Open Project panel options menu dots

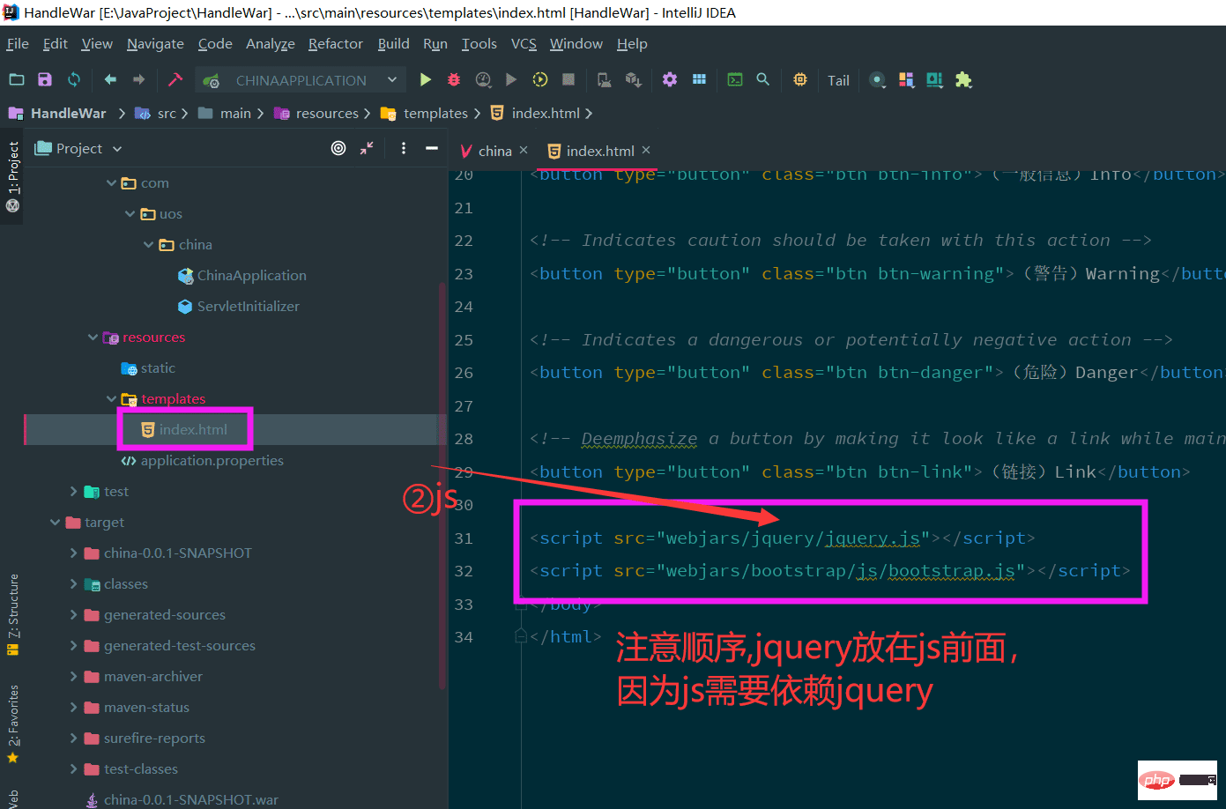(404, 148)
